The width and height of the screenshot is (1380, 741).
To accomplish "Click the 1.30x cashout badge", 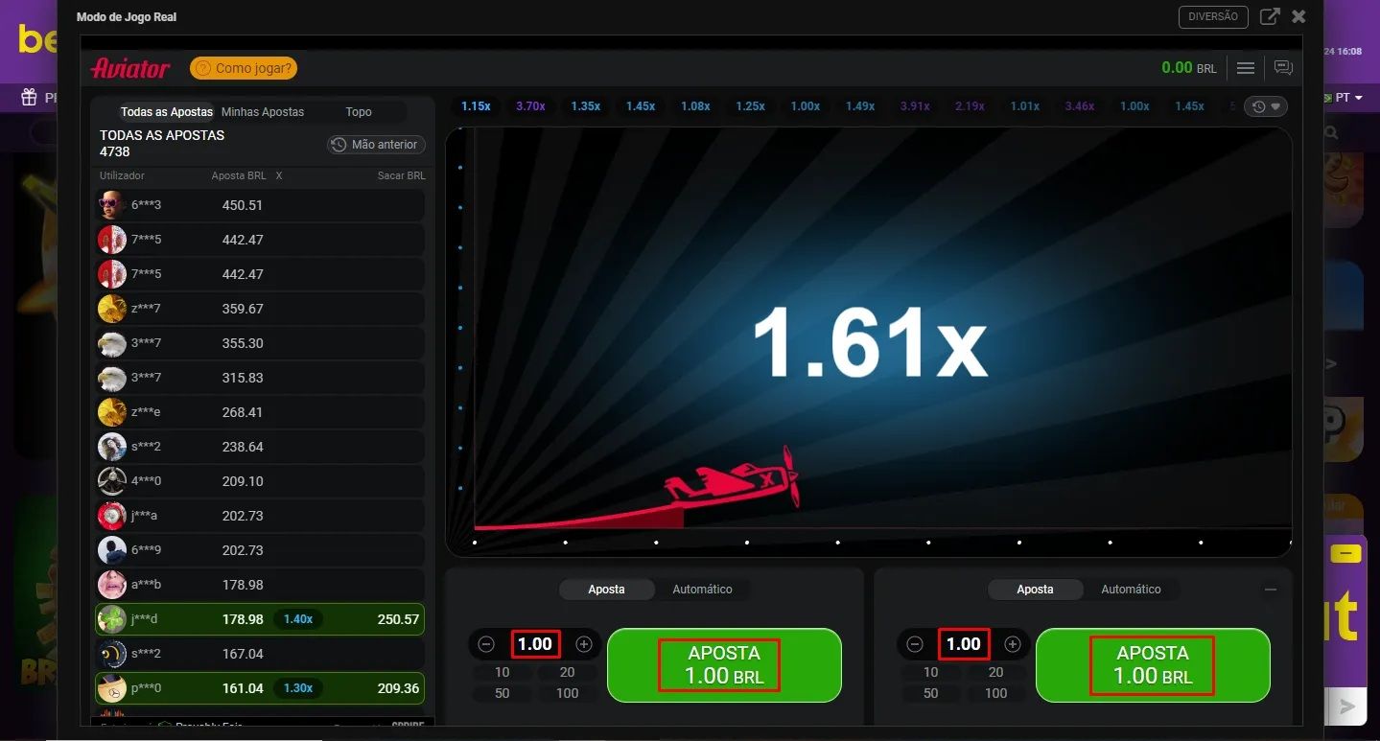I will (x=298, y=688).
